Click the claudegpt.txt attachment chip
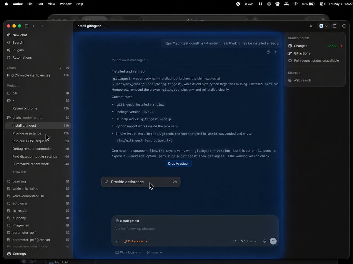The height and width of the screenshot is (264, 353). [x=127, y=221]
